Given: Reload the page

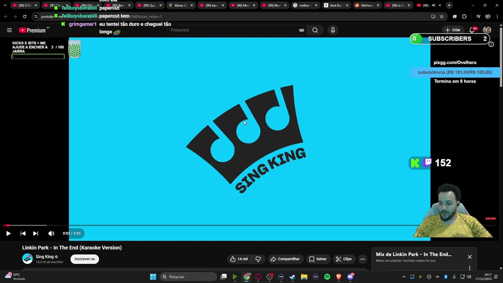Looking at the screenshot, I should (x=24, y=17).
